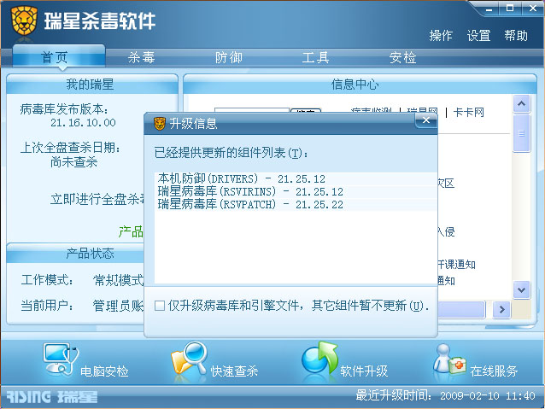The image size is (545, 409).
Task: Click 立即进行全盘杀毒 link
Action: tap(97, 199)
